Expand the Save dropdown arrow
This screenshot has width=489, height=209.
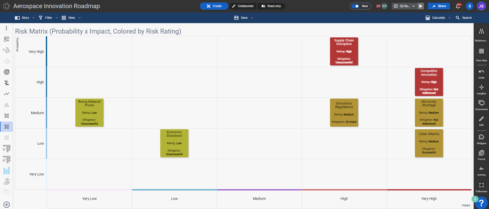coord(252,18)
